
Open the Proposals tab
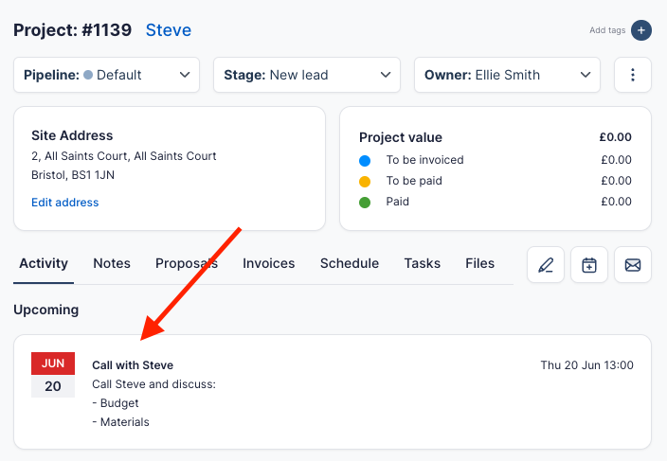[x=187, y=264]
